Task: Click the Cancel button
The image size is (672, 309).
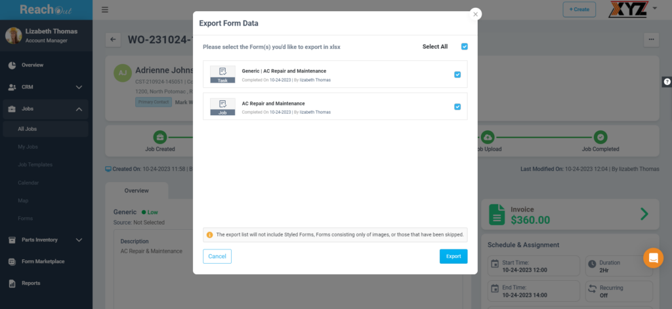Action: (217, 256)
